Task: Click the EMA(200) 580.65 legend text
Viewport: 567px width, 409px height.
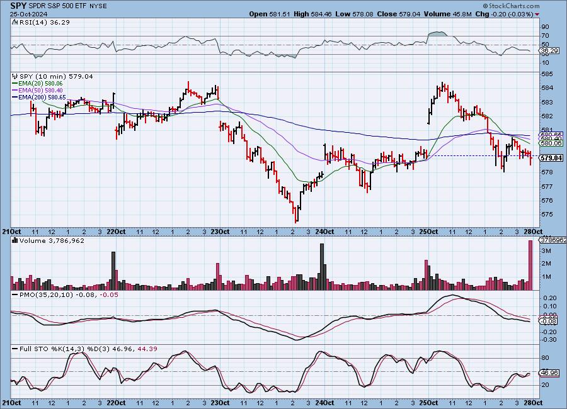Action: (42, 97)
